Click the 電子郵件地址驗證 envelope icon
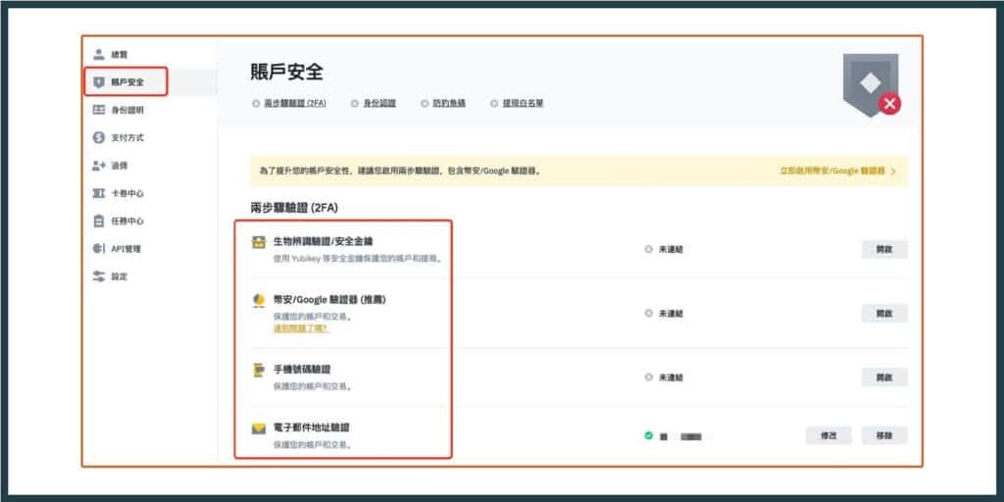 click(x=258, y=428)
